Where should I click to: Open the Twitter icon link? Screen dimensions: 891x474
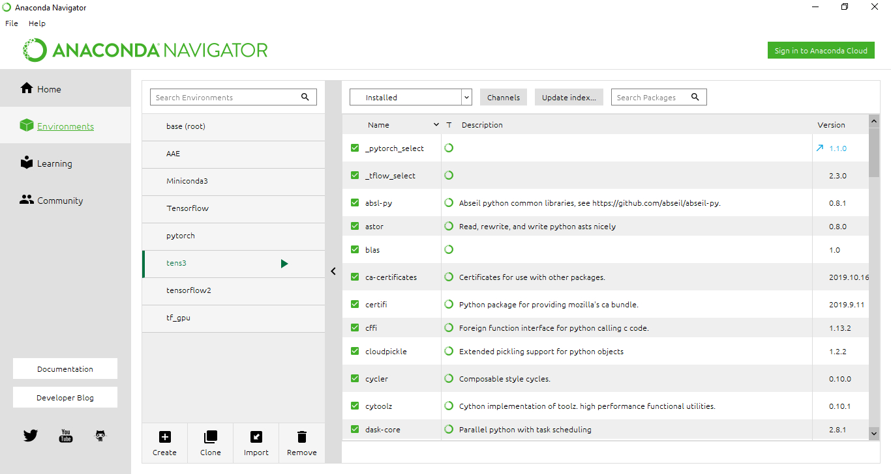pos(31,436)
